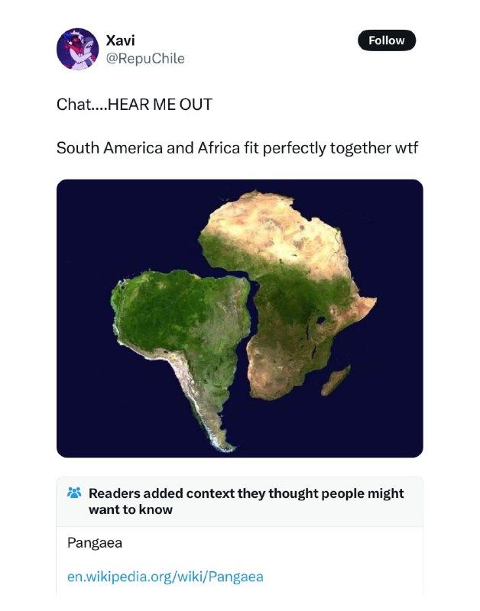This screenshot has width=480, height=611.
Task: Open the continents image in the tweet
Action: [240, 318]
